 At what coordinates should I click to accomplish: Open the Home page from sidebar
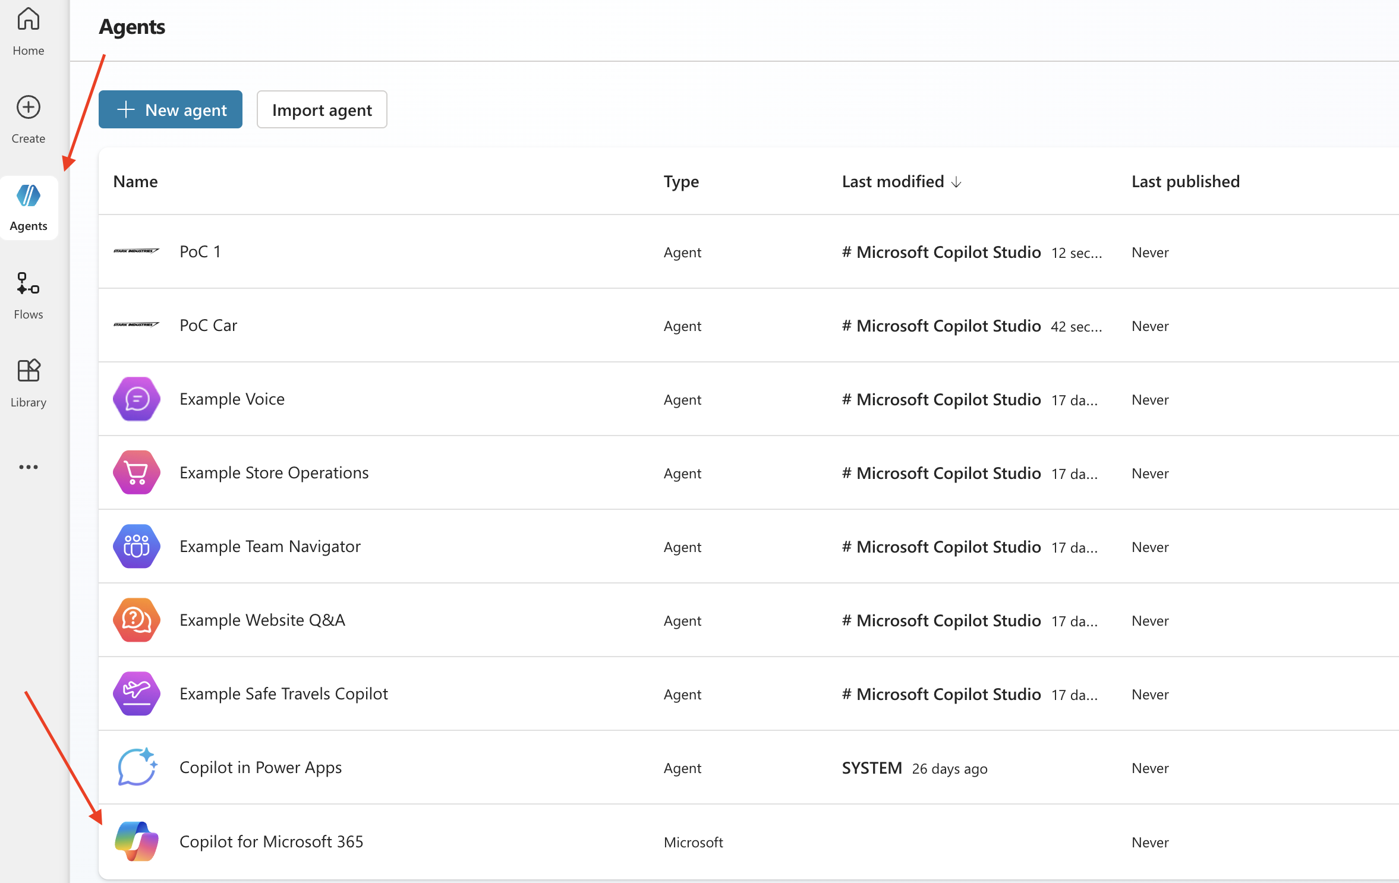[x=29, y=31]
